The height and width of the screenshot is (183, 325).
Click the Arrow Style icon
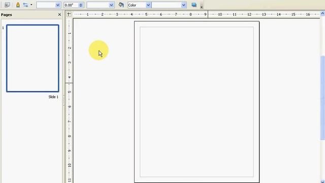tap(25, 5)
